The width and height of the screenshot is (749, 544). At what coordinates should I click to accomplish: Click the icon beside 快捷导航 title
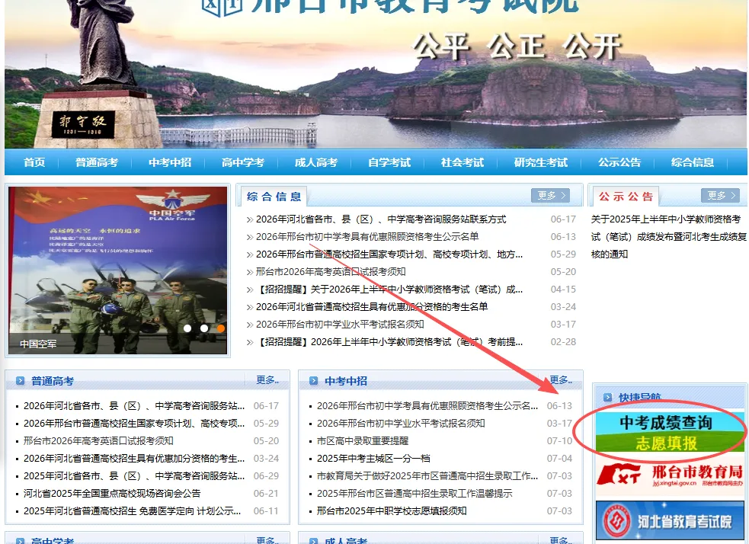pyautogui.click(x=607, y=398)
